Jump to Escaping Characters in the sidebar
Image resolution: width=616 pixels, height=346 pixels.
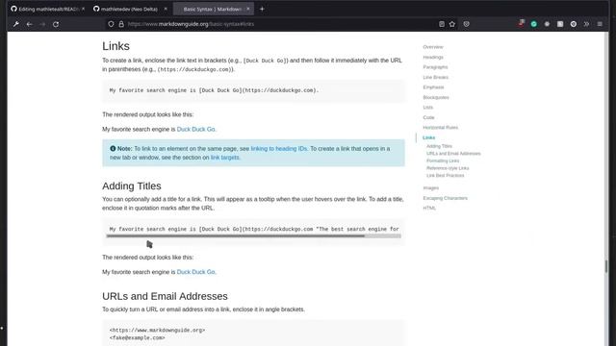(445, 198)
